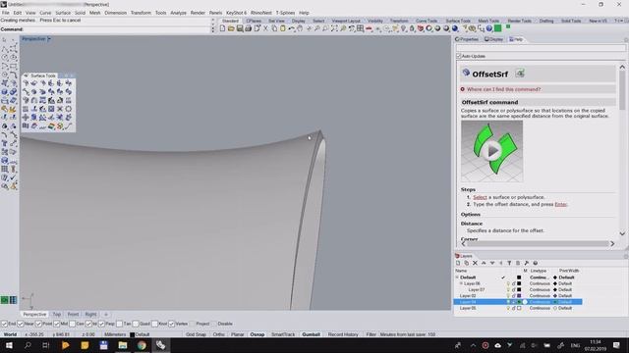Toggle Gumball in the status bar

click(311, 334)
